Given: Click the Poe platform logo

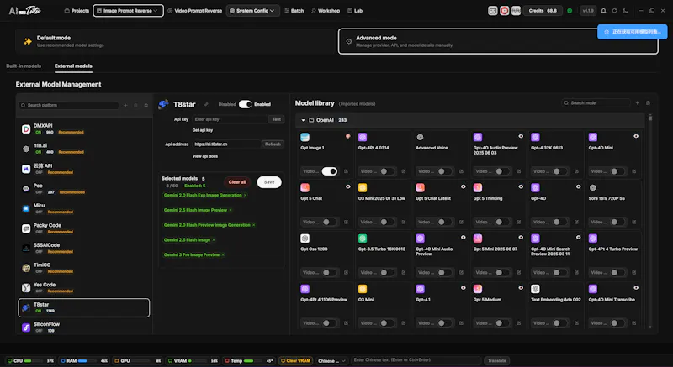Looking at the screenshot, I should point(26,188).
